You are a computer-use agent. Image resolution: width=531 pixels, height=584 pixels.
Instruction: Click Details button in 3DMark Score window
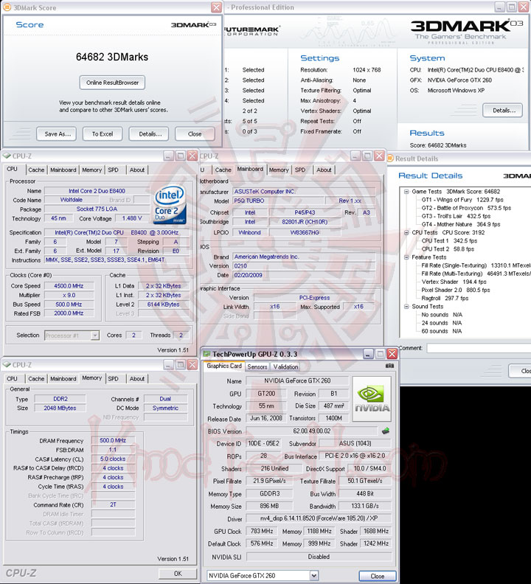pyautogui.click(x=149, y=134)
